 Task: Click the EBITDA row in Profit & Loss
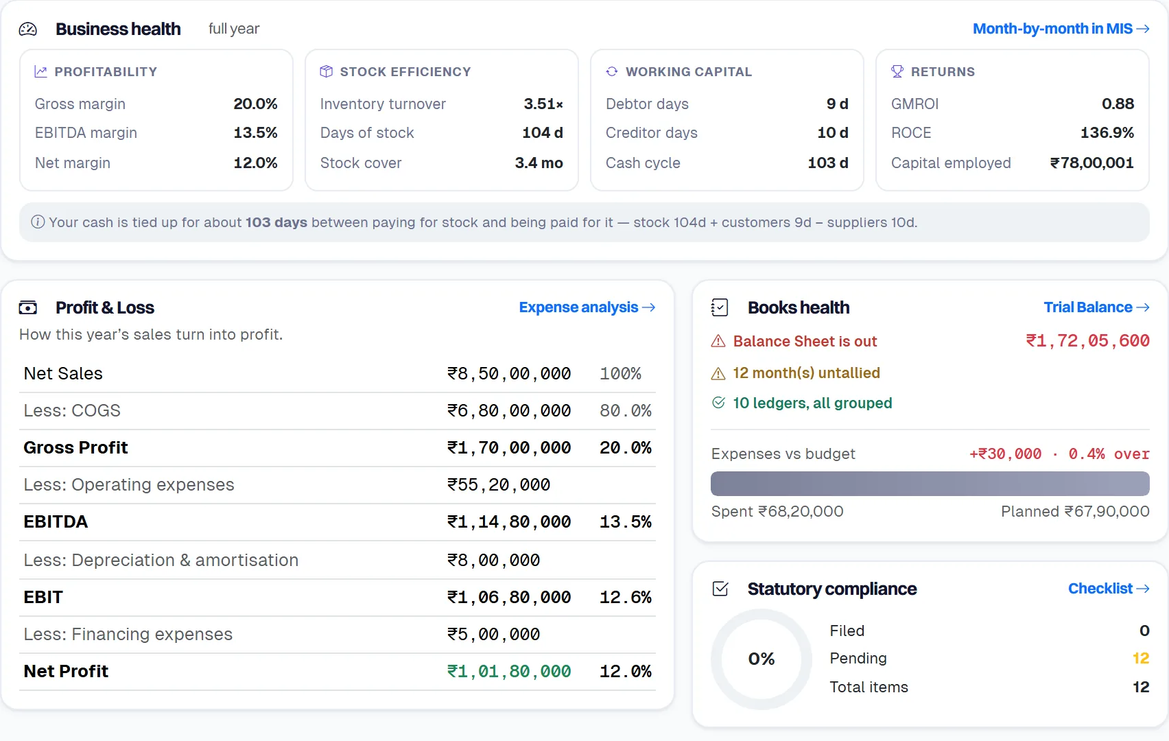[338, 521]
